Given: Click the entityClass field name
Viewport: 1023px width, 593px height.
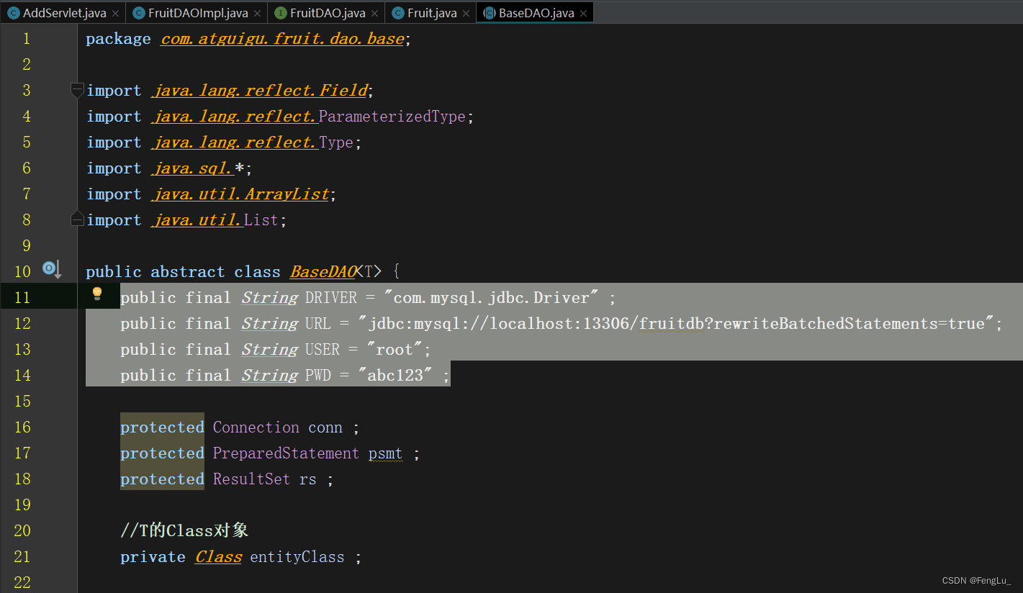Looking at the screenshot, I should tap(297, 557).
